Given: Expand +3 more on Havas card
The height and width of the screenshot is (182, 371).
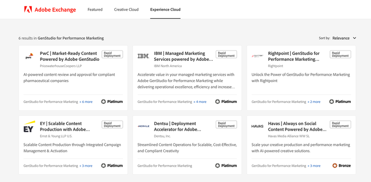Looking at the screenshot, I should 314,166.
